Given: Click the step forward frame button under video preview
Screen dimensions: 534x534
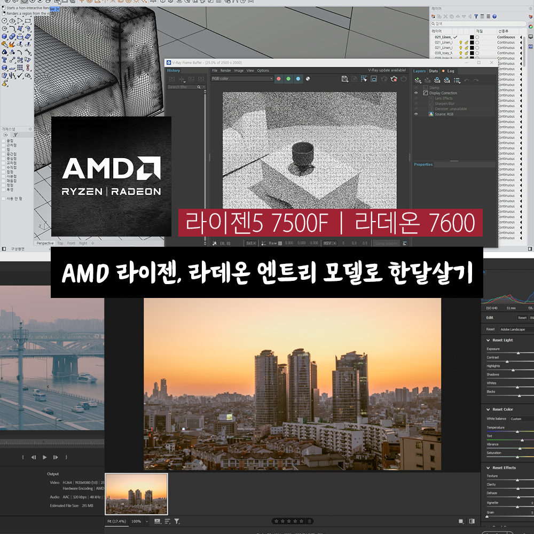Looking at the screenshot, I should pyautogui.click(x=56, y=458).
